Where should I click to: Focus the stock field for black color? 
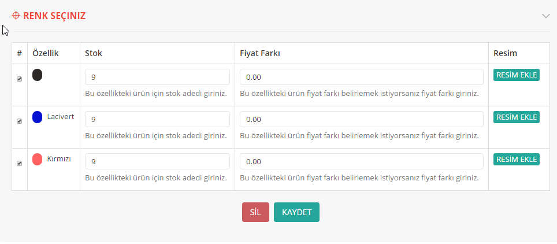157,77
